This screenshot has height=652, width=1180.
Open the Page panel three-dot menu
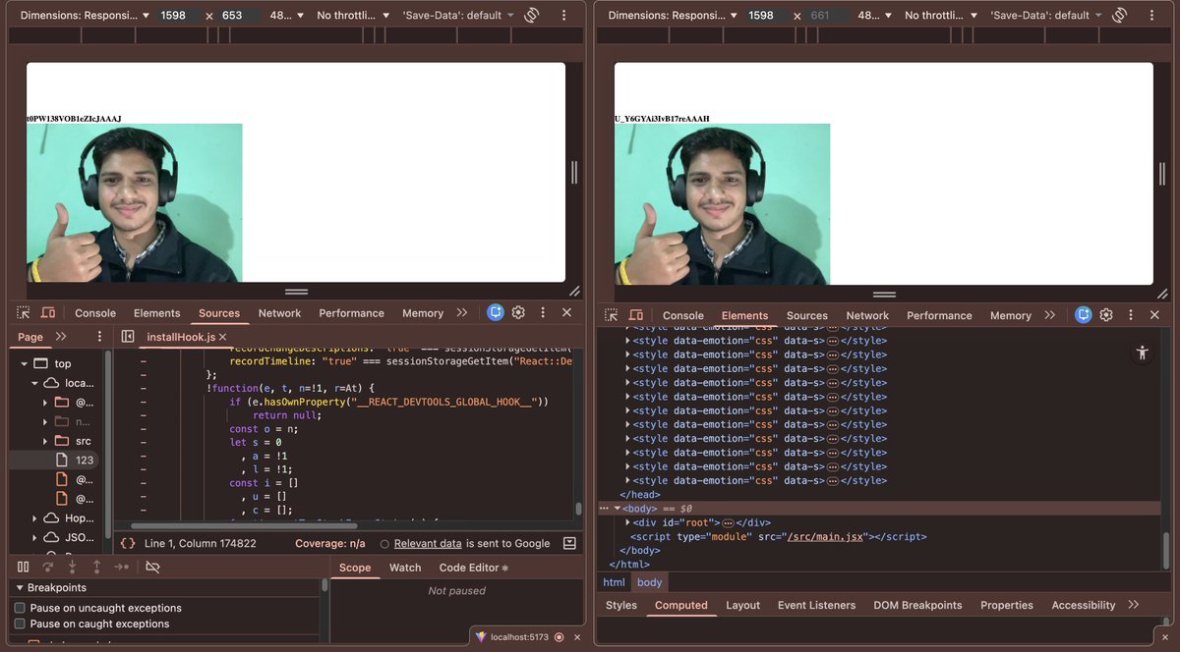click(99, 336)
